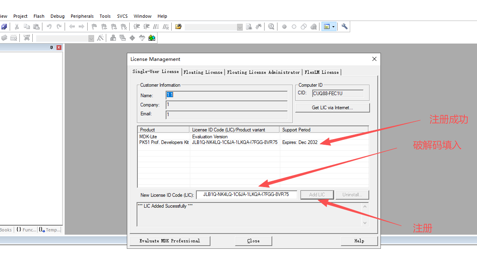Click the Manage multi-project windows icon
The image size is (477, 275).
(x=123, y=38)
